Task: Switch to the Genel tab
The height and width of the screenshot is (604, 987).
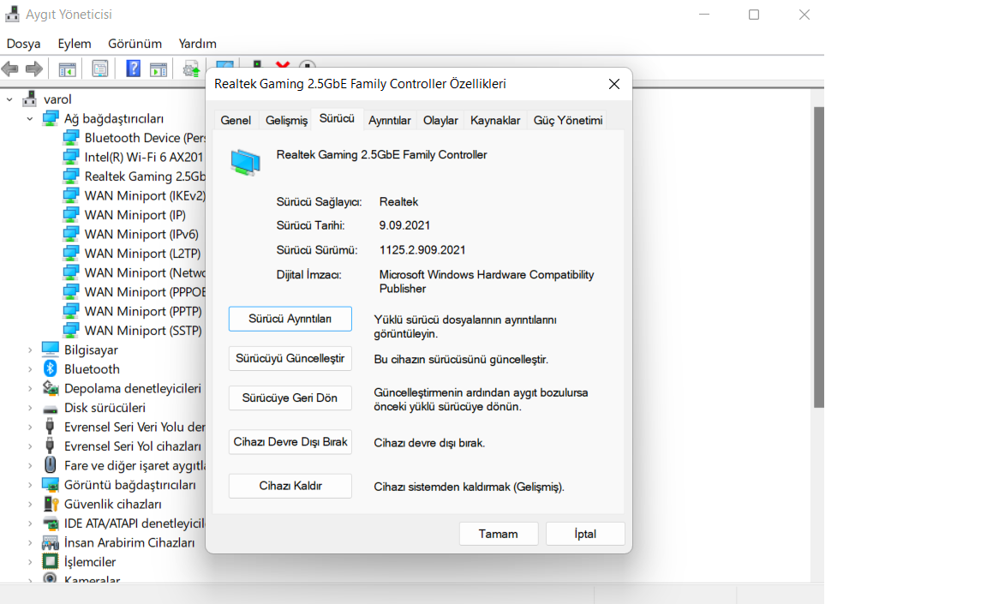Action: [236, 120]
